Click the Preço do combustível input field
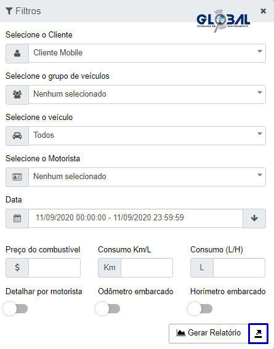The image size is (274, 349). [54, 268]
